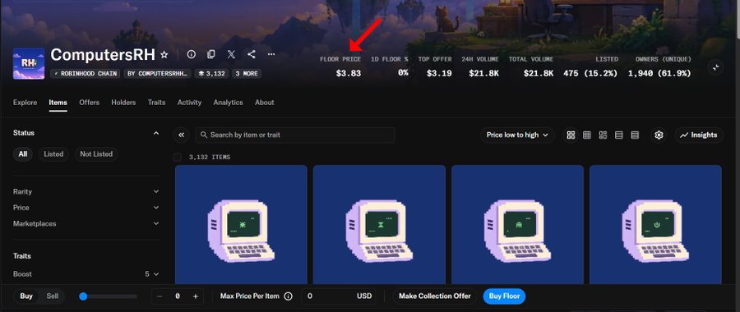Expand the Price filter
The image size is (740, 312).
pos(87,208)
